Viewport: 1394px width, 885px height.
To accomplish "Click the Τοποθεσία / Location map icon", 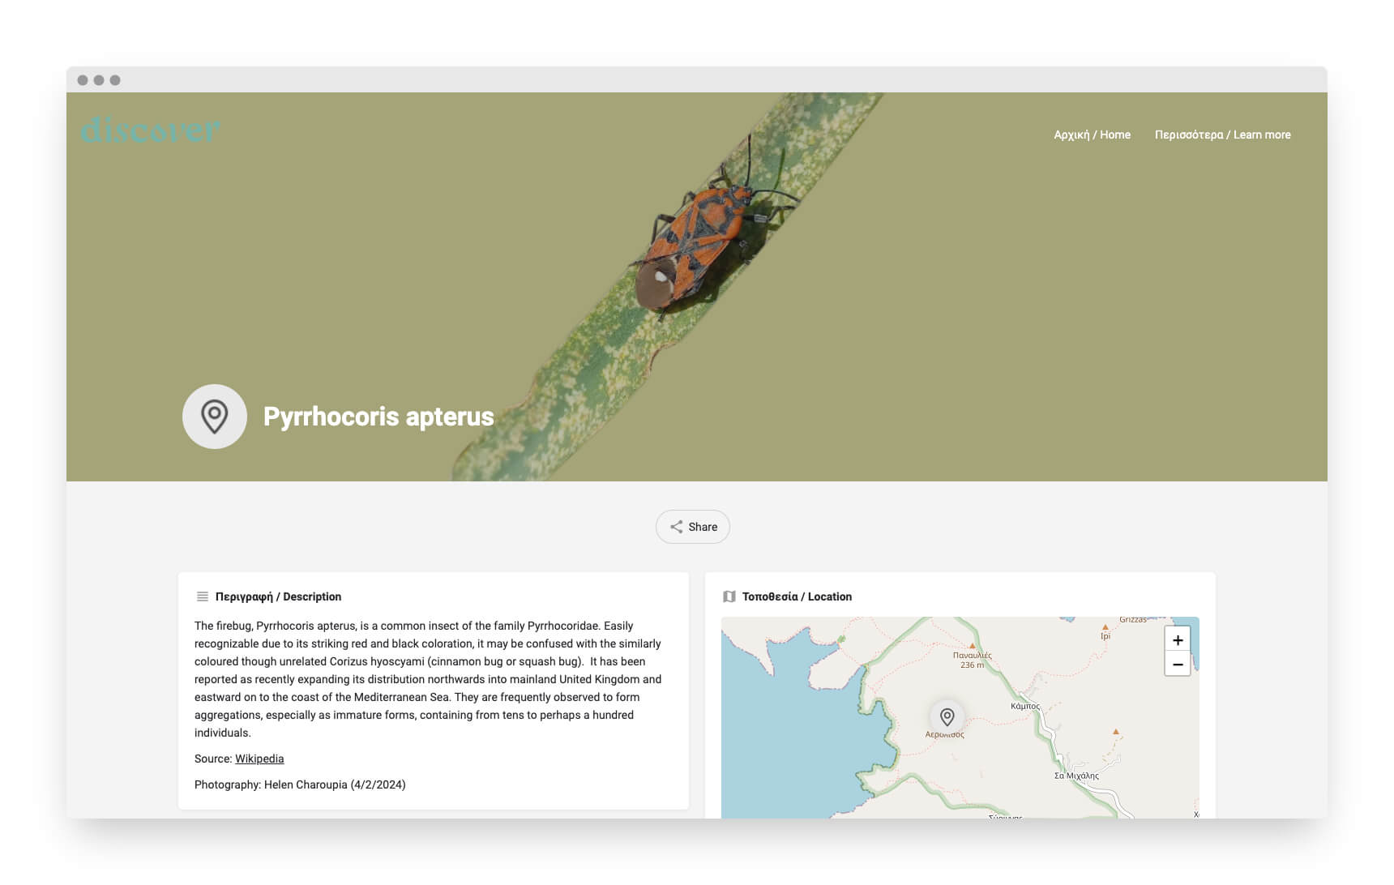I will point(729,596).
